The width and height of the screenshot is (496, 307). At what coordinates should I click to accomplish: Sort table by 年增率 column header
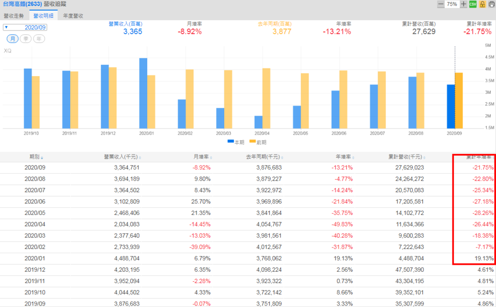tap(345, 157)
